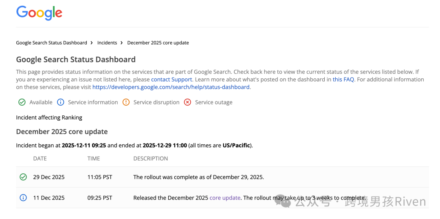Click first breadcrumb chevron after Status Dashboard

tap(92, 43)
